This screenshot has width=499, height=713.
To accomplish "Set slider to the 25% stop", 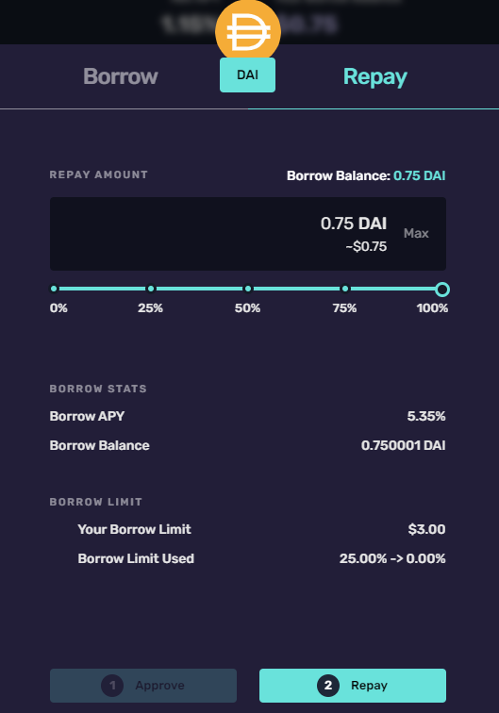I will (151, 289).
